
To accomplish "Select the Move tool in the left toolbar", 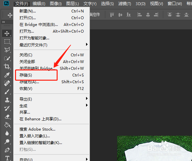I will pyautogui.click(x=7, y=33).
